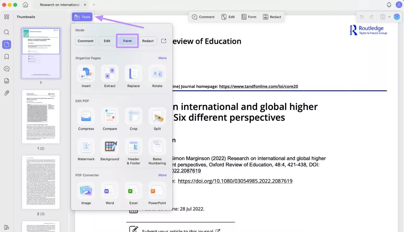Open the bookmarks panel in sidebar
Image resolution: width=404 pixels, height=232 pixels.
[x=7, y=57]
